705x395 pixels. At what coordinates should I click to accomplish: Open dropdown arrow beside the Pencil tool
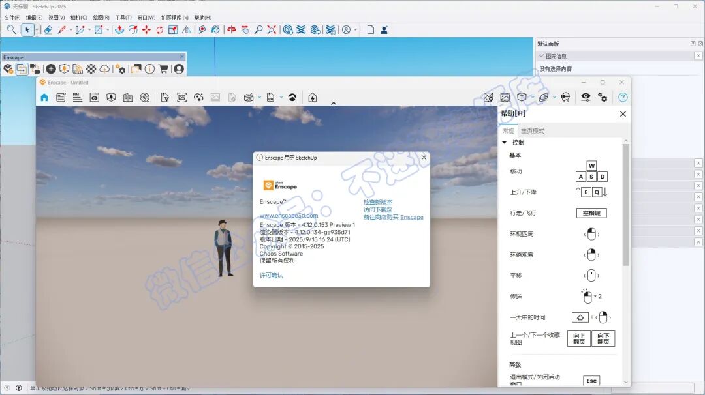tap(70, 30)
